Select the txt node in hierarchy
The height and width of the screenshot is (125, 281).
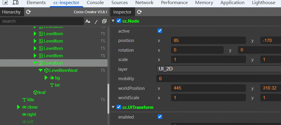pos(57,85)
